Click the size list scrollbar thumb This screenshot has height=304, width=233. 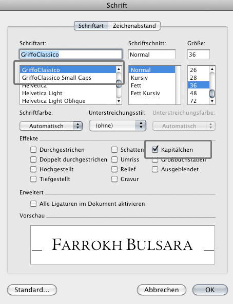coord(212,94)
